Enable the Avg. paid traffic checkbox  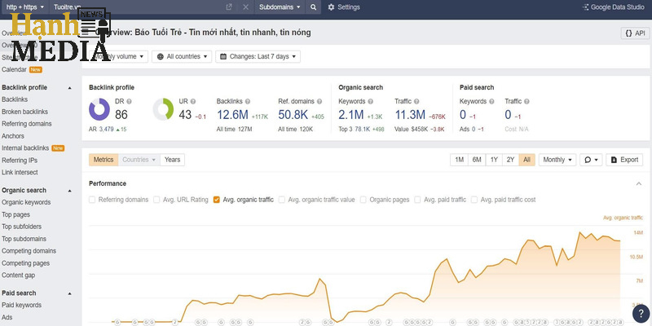click(x=417, y=200)
